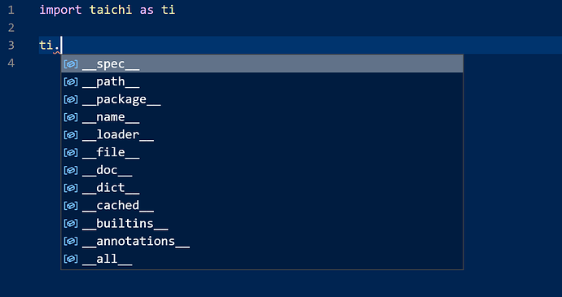Click the variable icon next to __builtins__
Image resolution: width=562 pixels, height=297 pixels.
71,224
